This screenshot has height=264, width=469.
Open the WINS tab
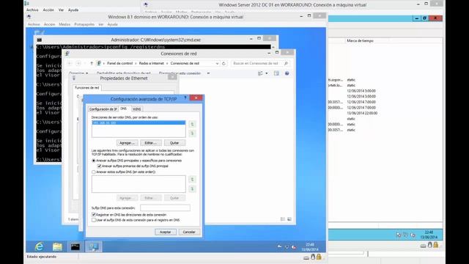click(137, 109)
